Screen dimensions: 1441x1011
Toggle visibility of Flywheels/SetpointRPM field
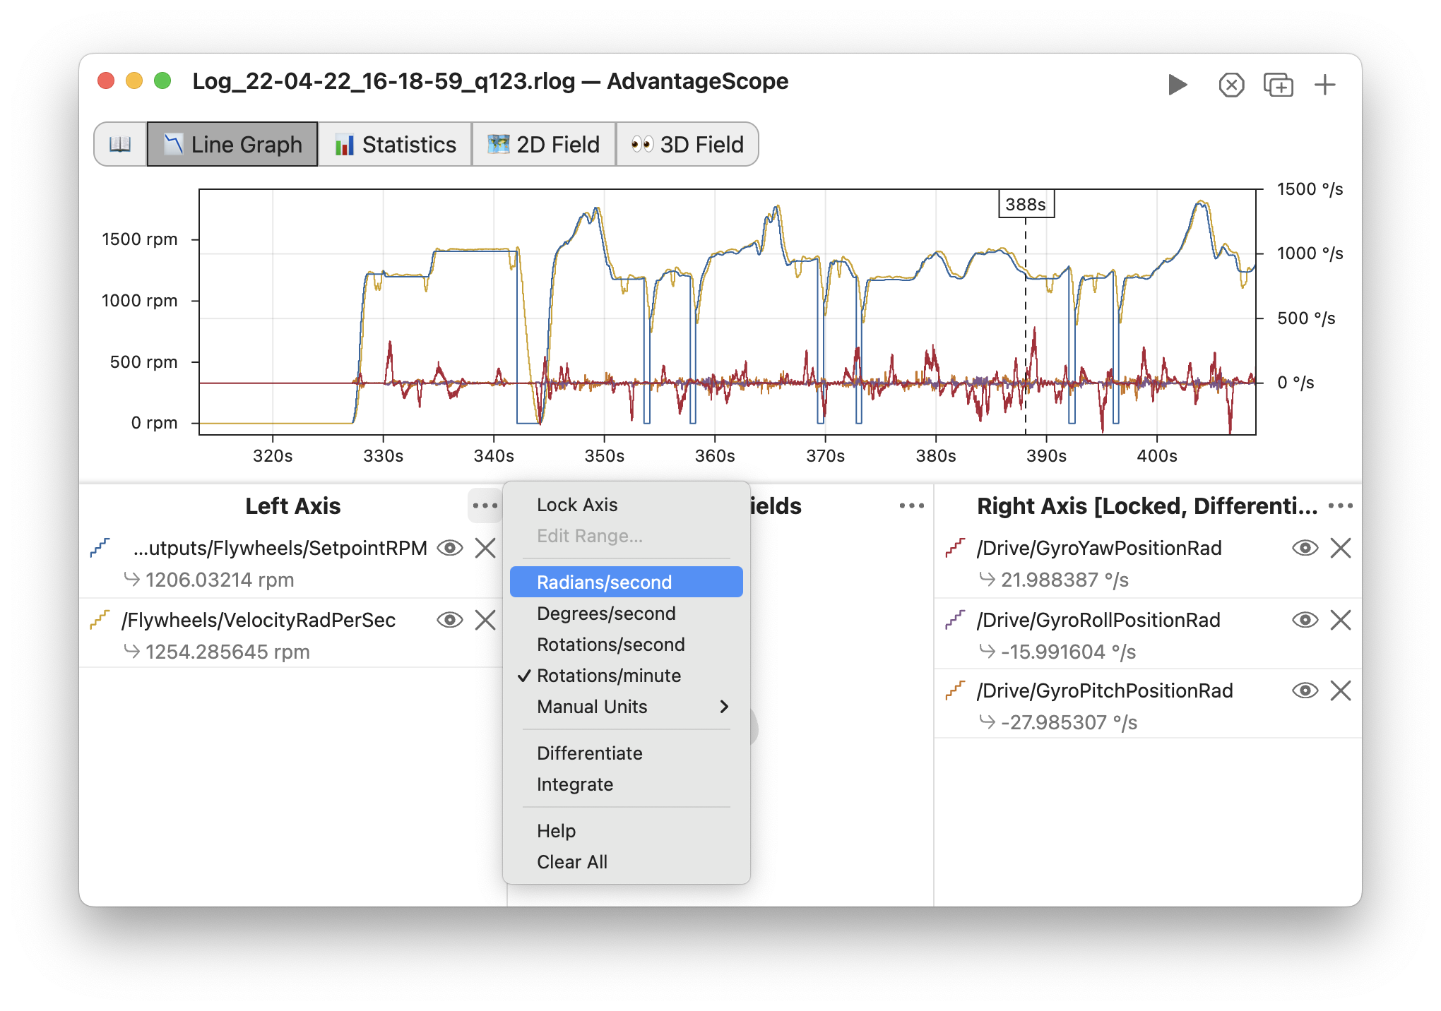(x=450, y=548)
